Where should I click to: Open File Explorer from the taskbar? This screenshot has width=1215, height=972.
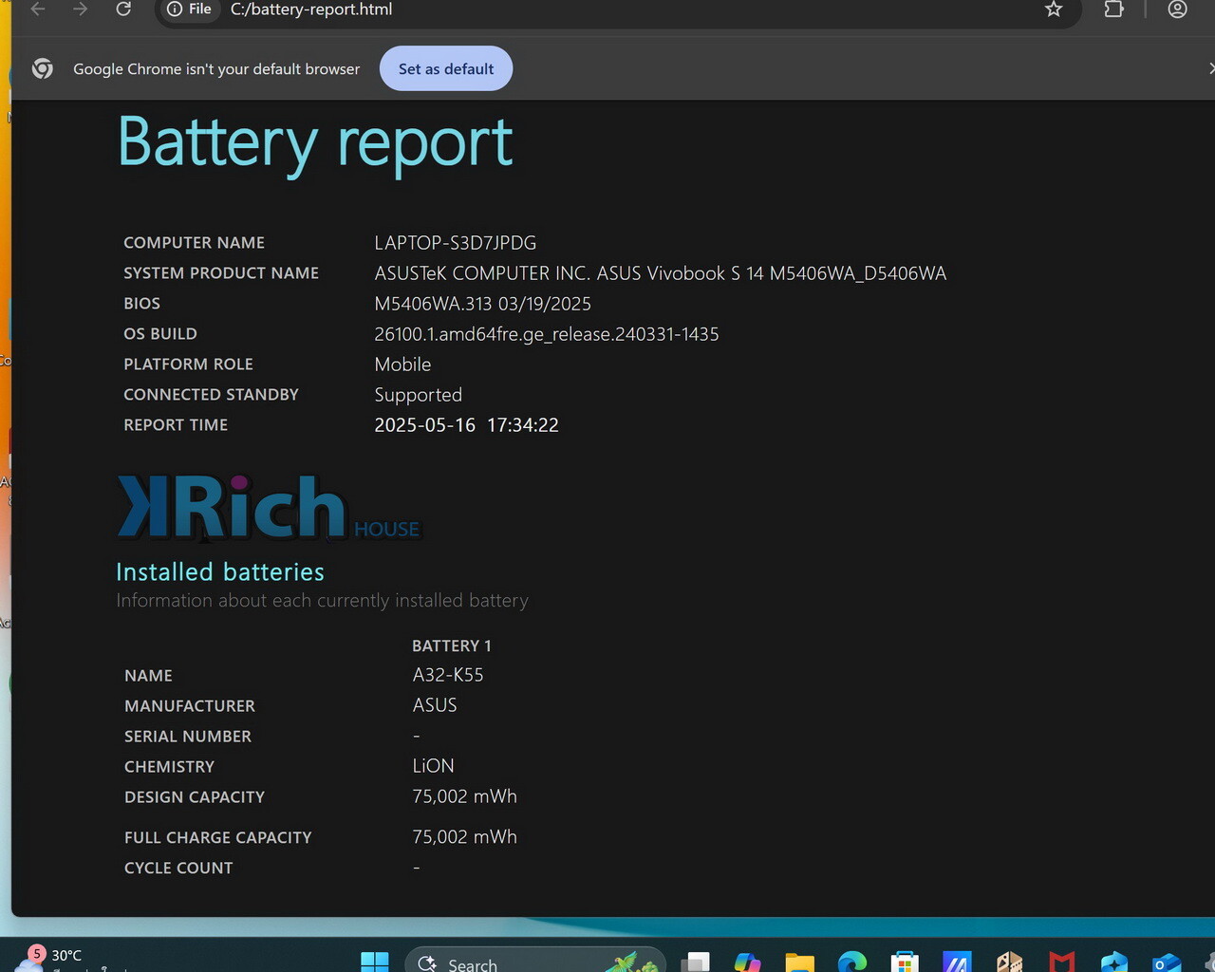point(799,962)
